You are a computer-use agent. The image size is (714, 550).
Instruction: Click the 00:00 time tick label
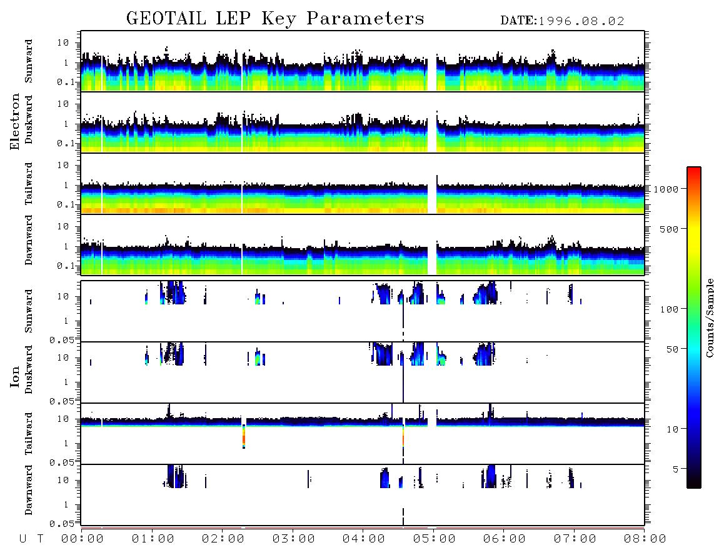point(83,539)
